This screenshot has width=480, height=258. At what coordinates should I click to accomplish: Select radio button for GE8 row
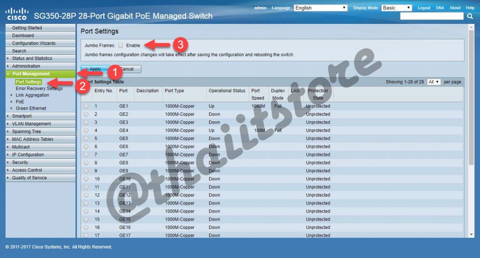coord(86,163)
